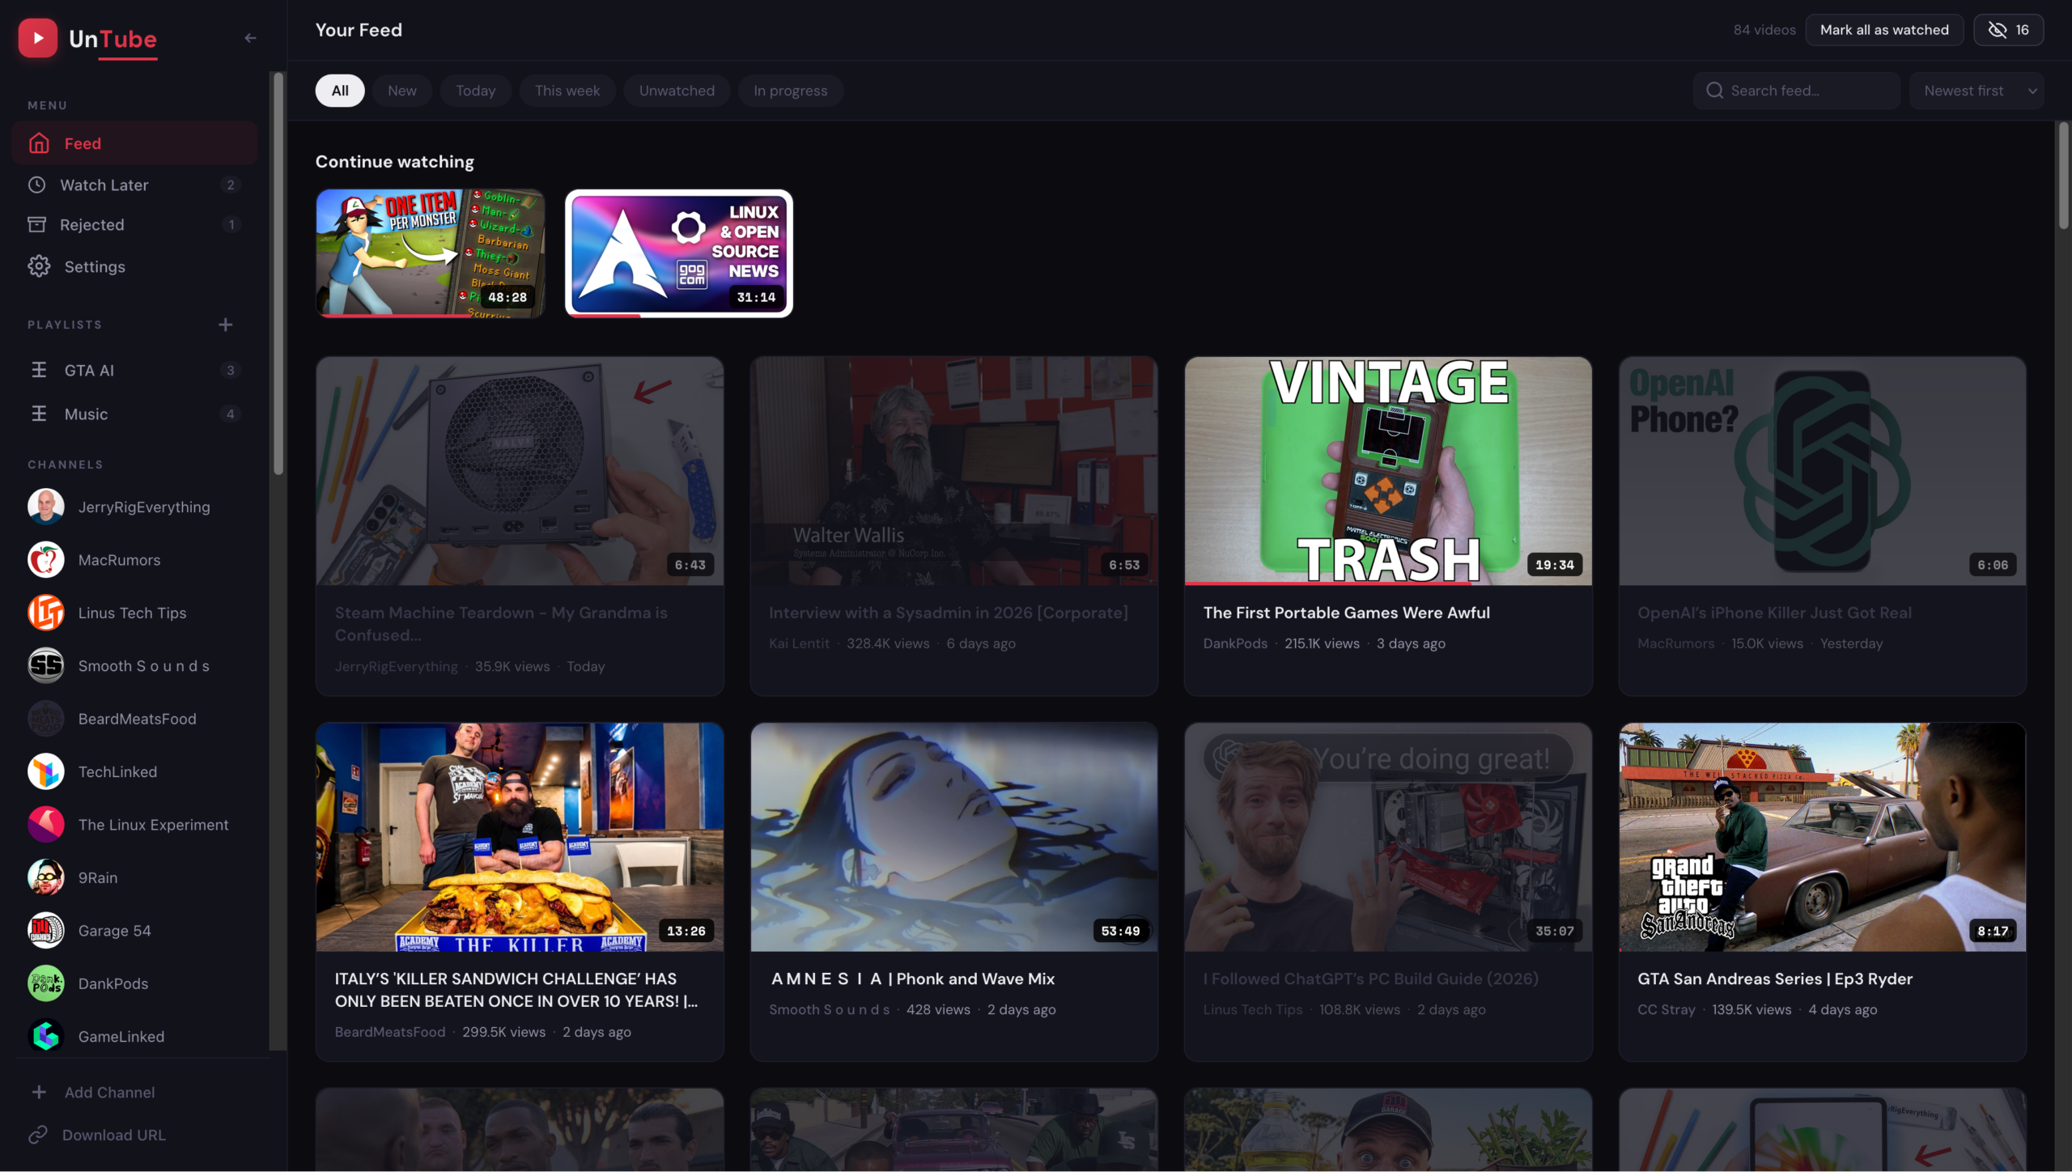Screen dimensions: 2072x1172
Task: Switch to the New filter tab
Action: (x=402, y=91)
